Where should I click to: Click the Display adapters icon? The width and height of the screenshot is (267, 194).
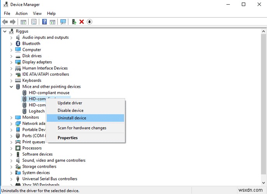click(x=18, y=62)
